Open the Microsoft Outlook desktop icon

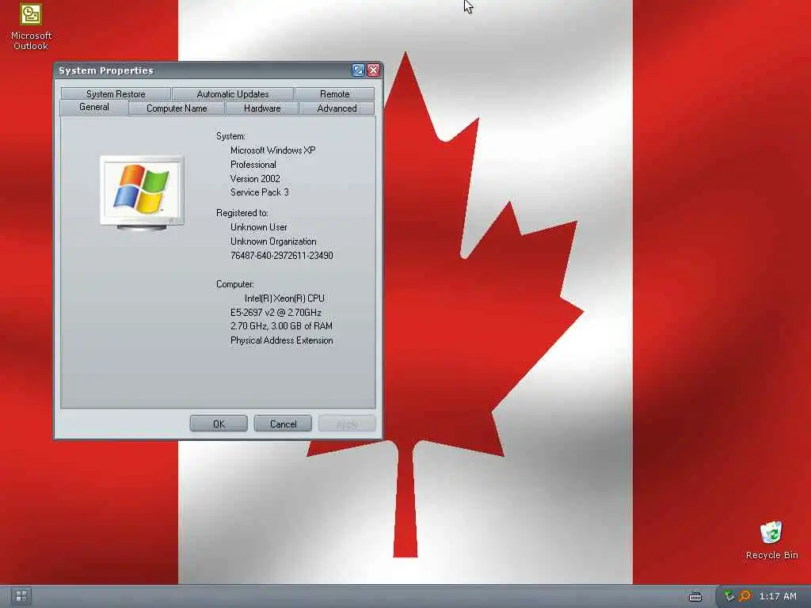point(31,26)
